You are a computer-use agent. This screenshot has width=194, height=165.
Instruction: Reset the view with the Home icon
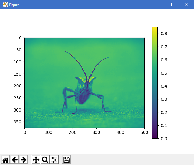(5, 160)
